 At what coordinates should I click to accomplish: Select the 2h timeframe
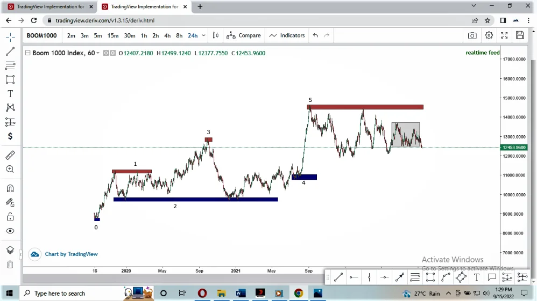click(x=156, y=35)
